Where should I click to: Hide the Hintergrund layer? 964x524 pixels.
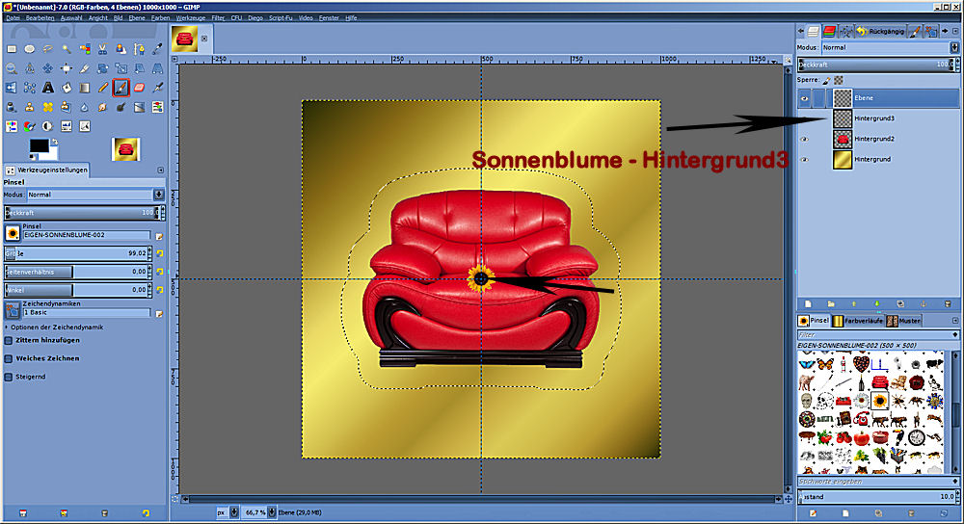point(804,160)
